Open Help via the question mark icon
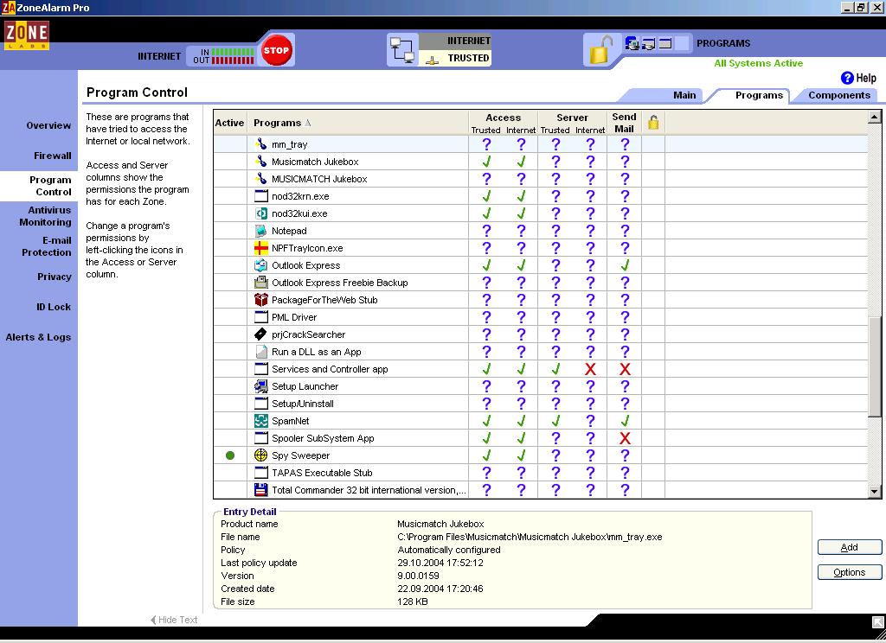Image resolution: width=886 pixels, height=643 pixels. [847, 78]
